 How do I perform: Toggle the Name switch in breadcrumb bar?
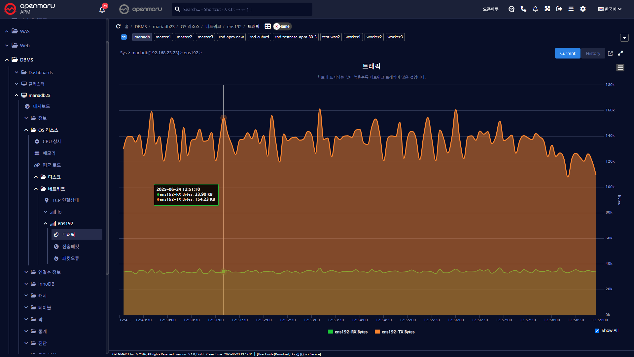[x=282, y=26]
